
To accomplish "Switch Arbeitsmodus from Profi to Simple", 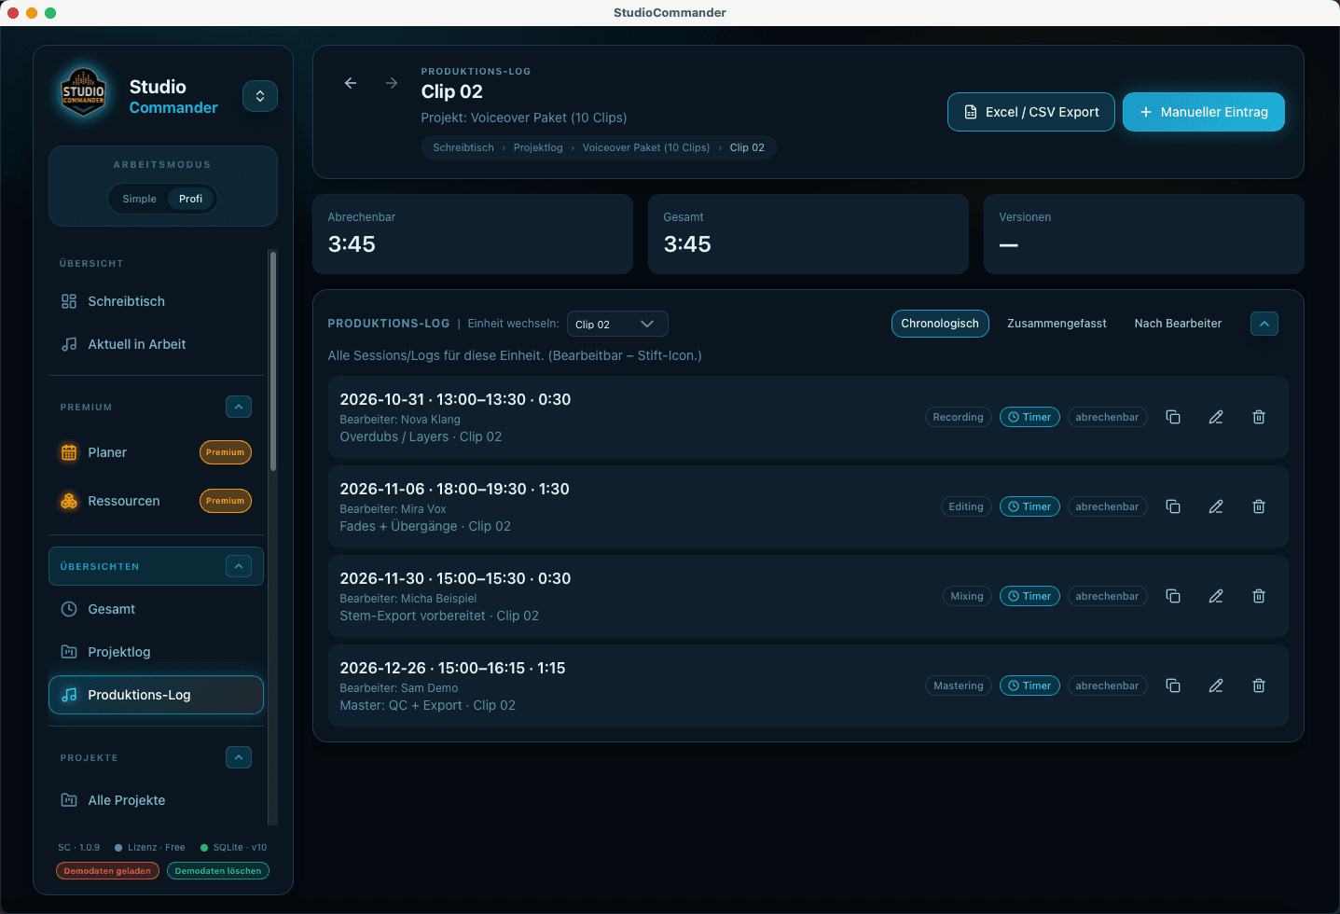I will (139, 199).
